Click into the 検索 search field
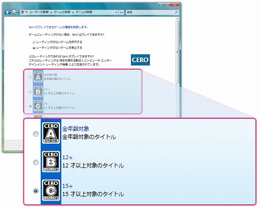The image size is (260, 208). (150, 12)
